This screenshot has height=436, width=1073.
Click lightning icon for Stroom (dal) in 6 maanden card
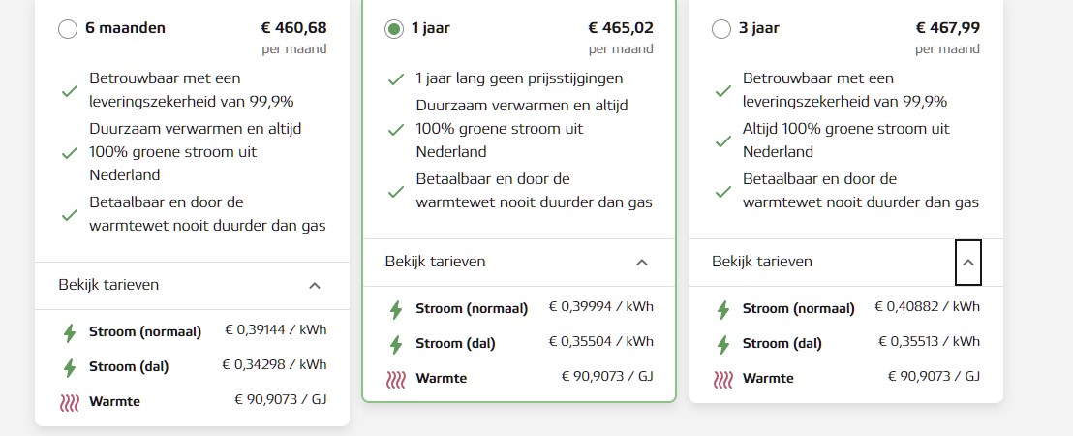[69, 367]
